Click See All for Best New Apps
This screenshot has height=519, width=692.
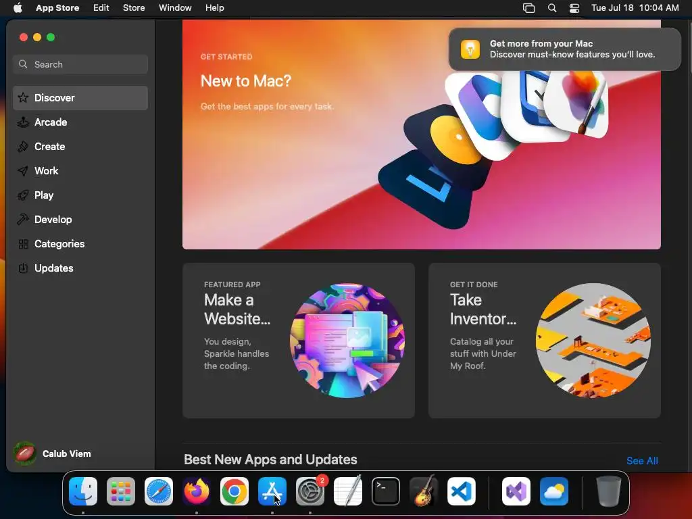[x=642, y=461]
